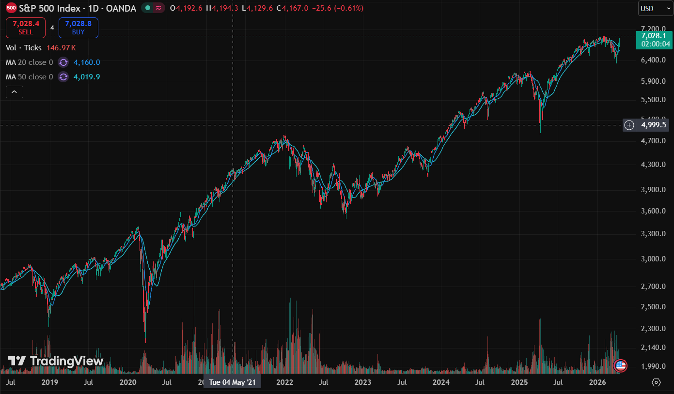Click the pink data approximation indicator icon
The height and width of the screenshot is (394, 674).
tap(159, 8)
